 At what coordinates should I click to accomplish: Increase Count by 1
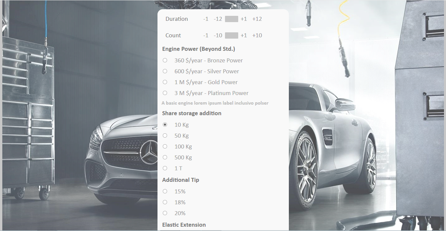coord(244,35)
